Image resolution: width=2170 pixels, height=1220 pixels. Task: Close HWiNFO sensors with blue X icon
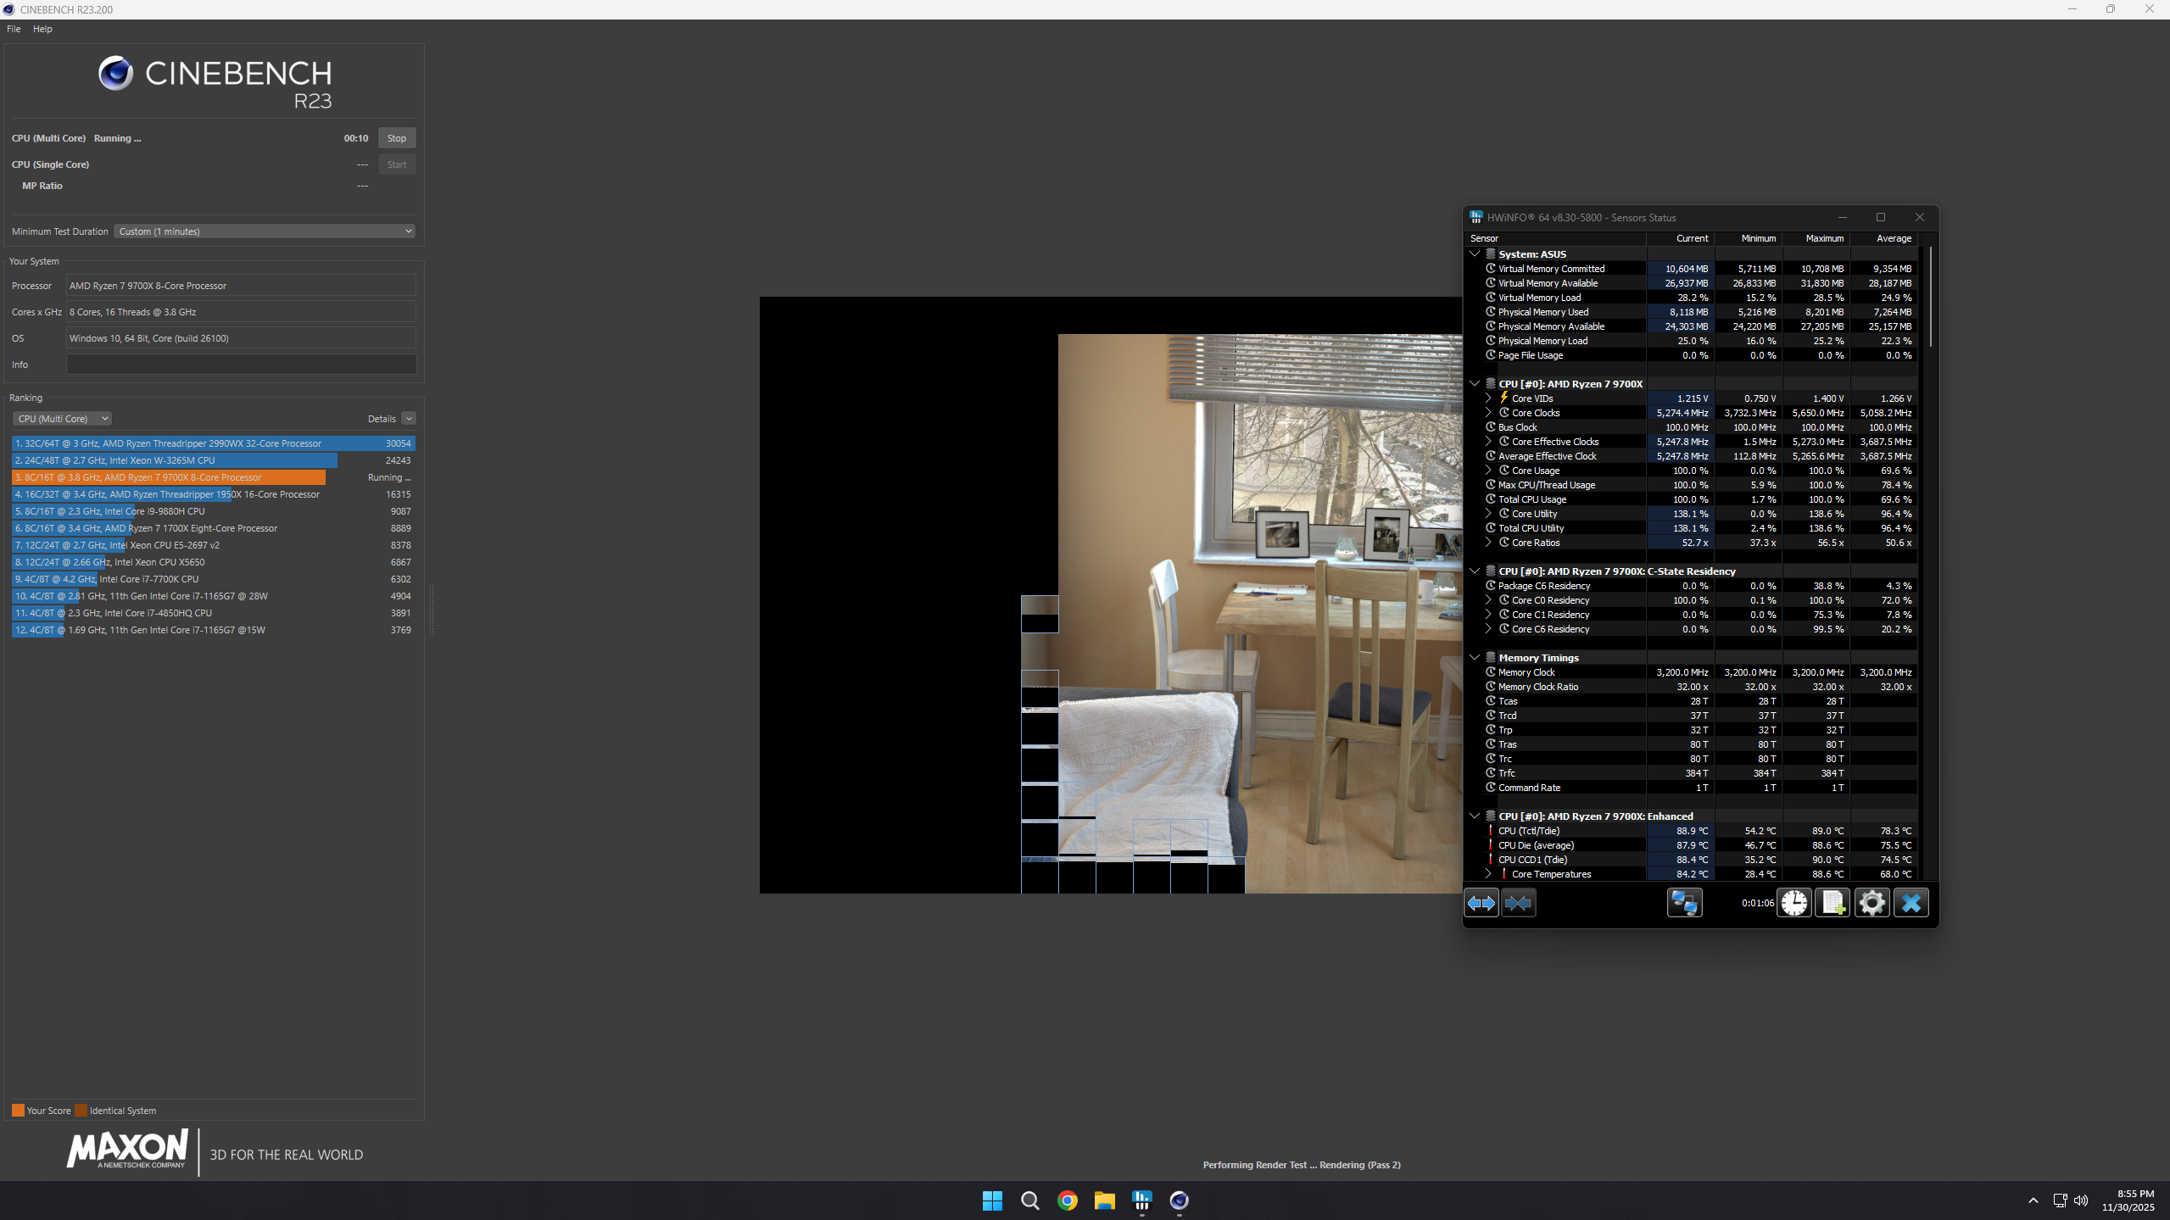coord(1911,903)
